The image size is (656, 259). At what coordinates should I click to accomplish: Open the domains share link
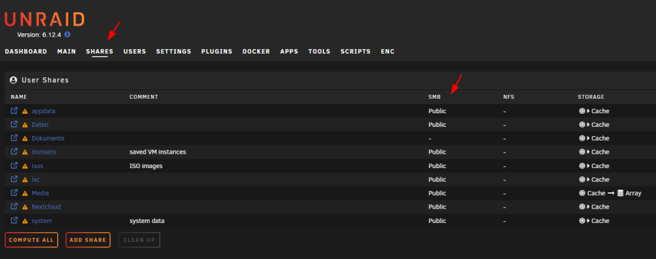(44, 152)
